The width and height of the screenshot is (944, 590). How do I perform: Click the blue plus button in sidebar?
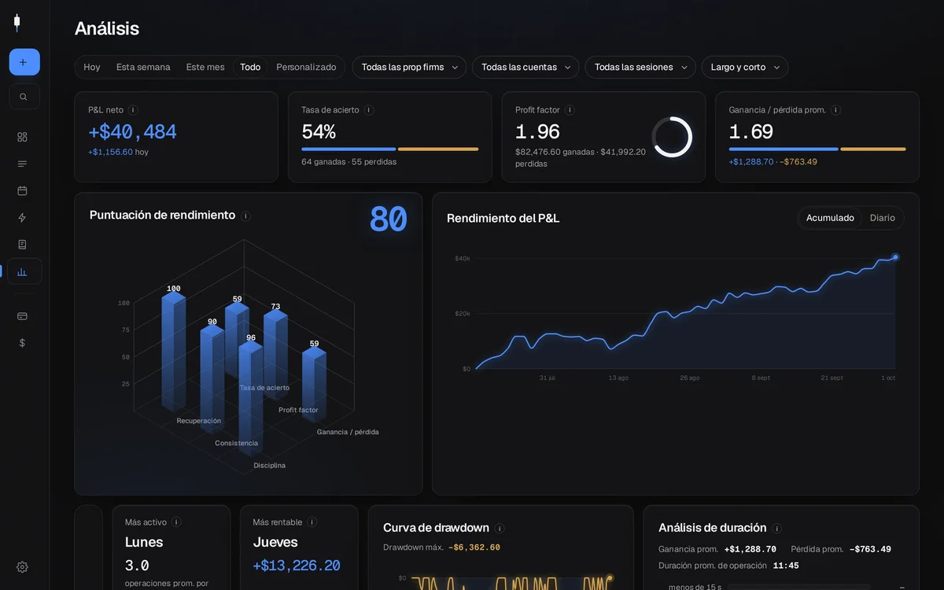click(24, 62)
